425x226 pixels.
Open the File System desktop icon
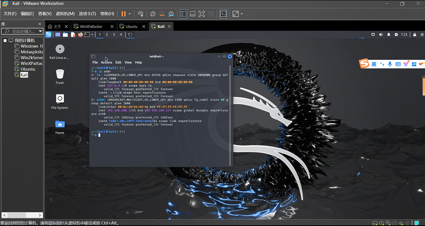(x=60, y=102)
